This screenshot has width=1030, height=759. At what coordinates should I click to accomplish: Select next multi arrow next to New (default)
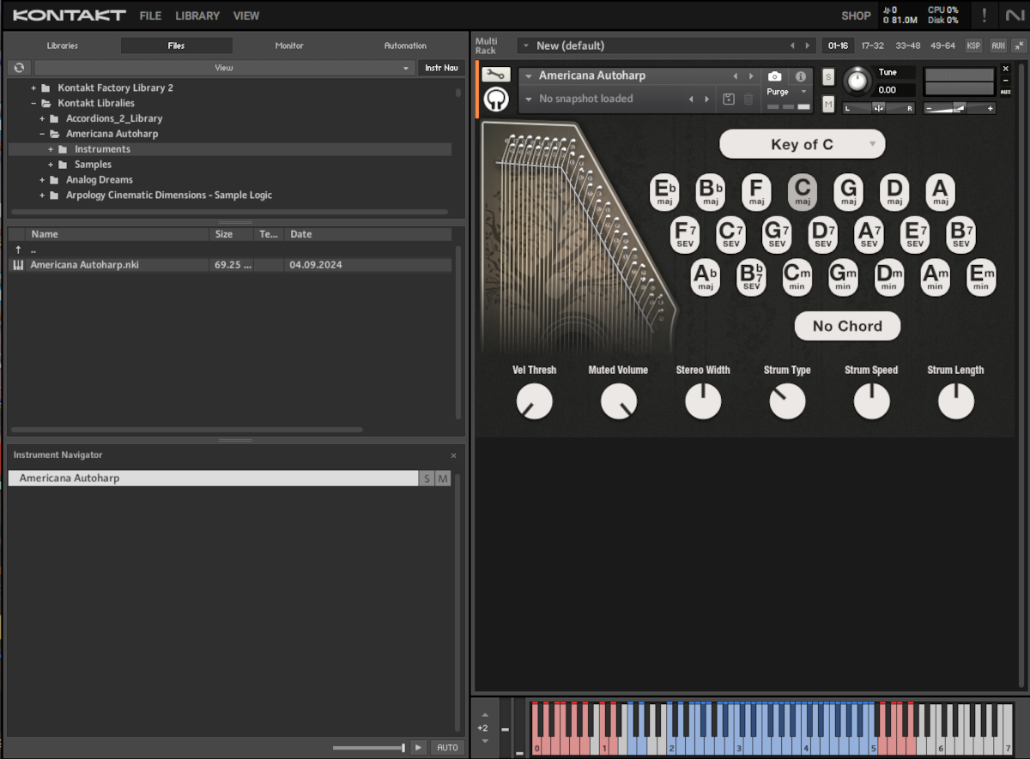pos(807,45)
